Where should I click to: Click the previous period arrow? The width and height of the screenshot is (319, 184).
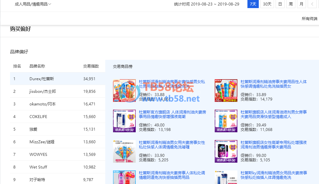(312, 4)
